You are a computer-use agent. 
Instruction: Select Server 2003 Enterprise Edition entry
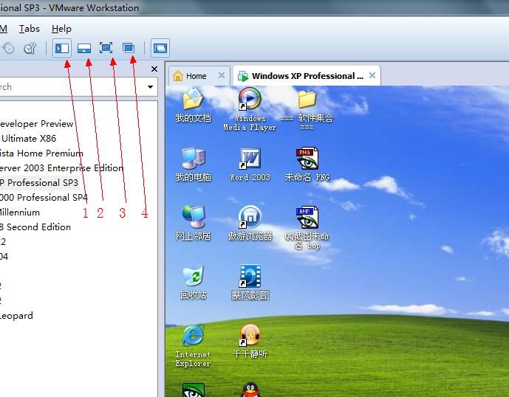pos(61,168)
